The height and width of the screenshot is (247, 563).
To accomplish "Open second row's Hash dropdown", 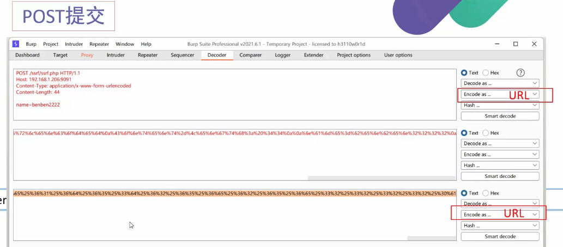I will [500, 165].
